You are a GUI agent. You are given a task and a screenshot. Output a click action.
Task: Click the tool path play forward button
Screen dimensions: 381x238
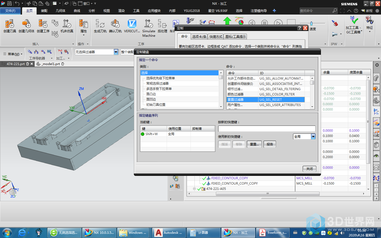pyautogui.click(x=278, y=23)
